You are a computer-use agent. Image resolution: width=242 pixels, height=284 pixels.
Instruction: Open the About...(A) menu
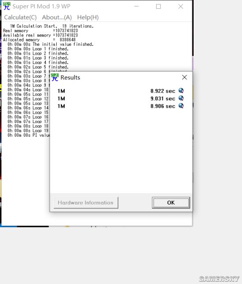(57, 17)
